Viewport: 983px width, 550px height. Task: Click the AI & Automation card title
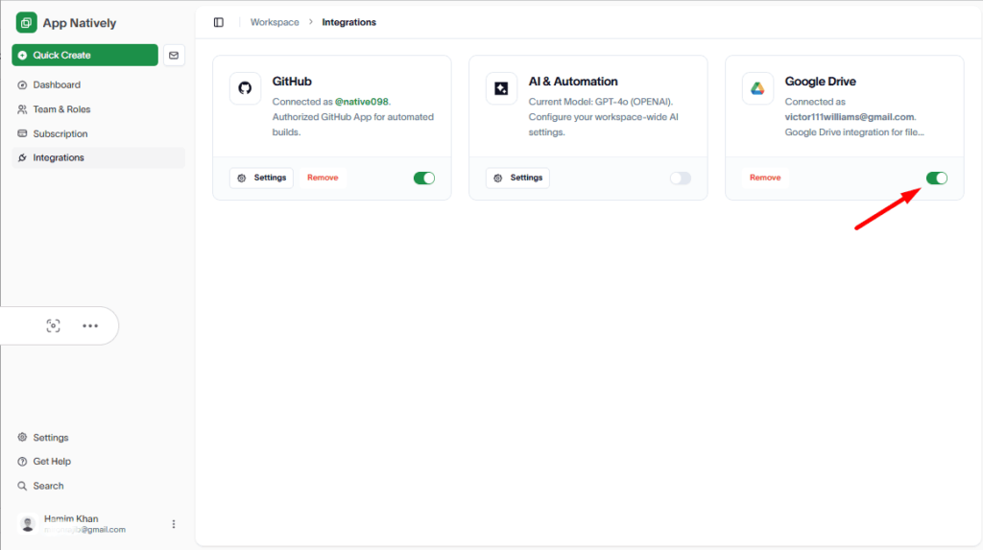pos(573,82)
